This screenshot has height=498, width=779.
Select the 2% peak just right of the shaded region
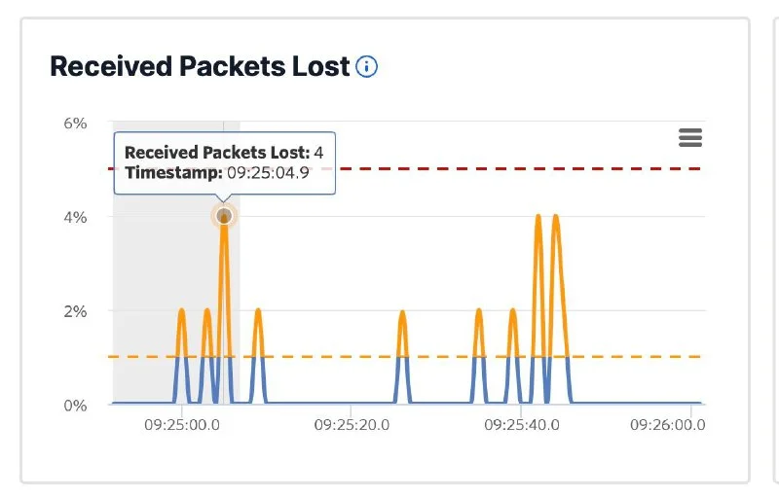pyautogui.click(x=258, y=312)
